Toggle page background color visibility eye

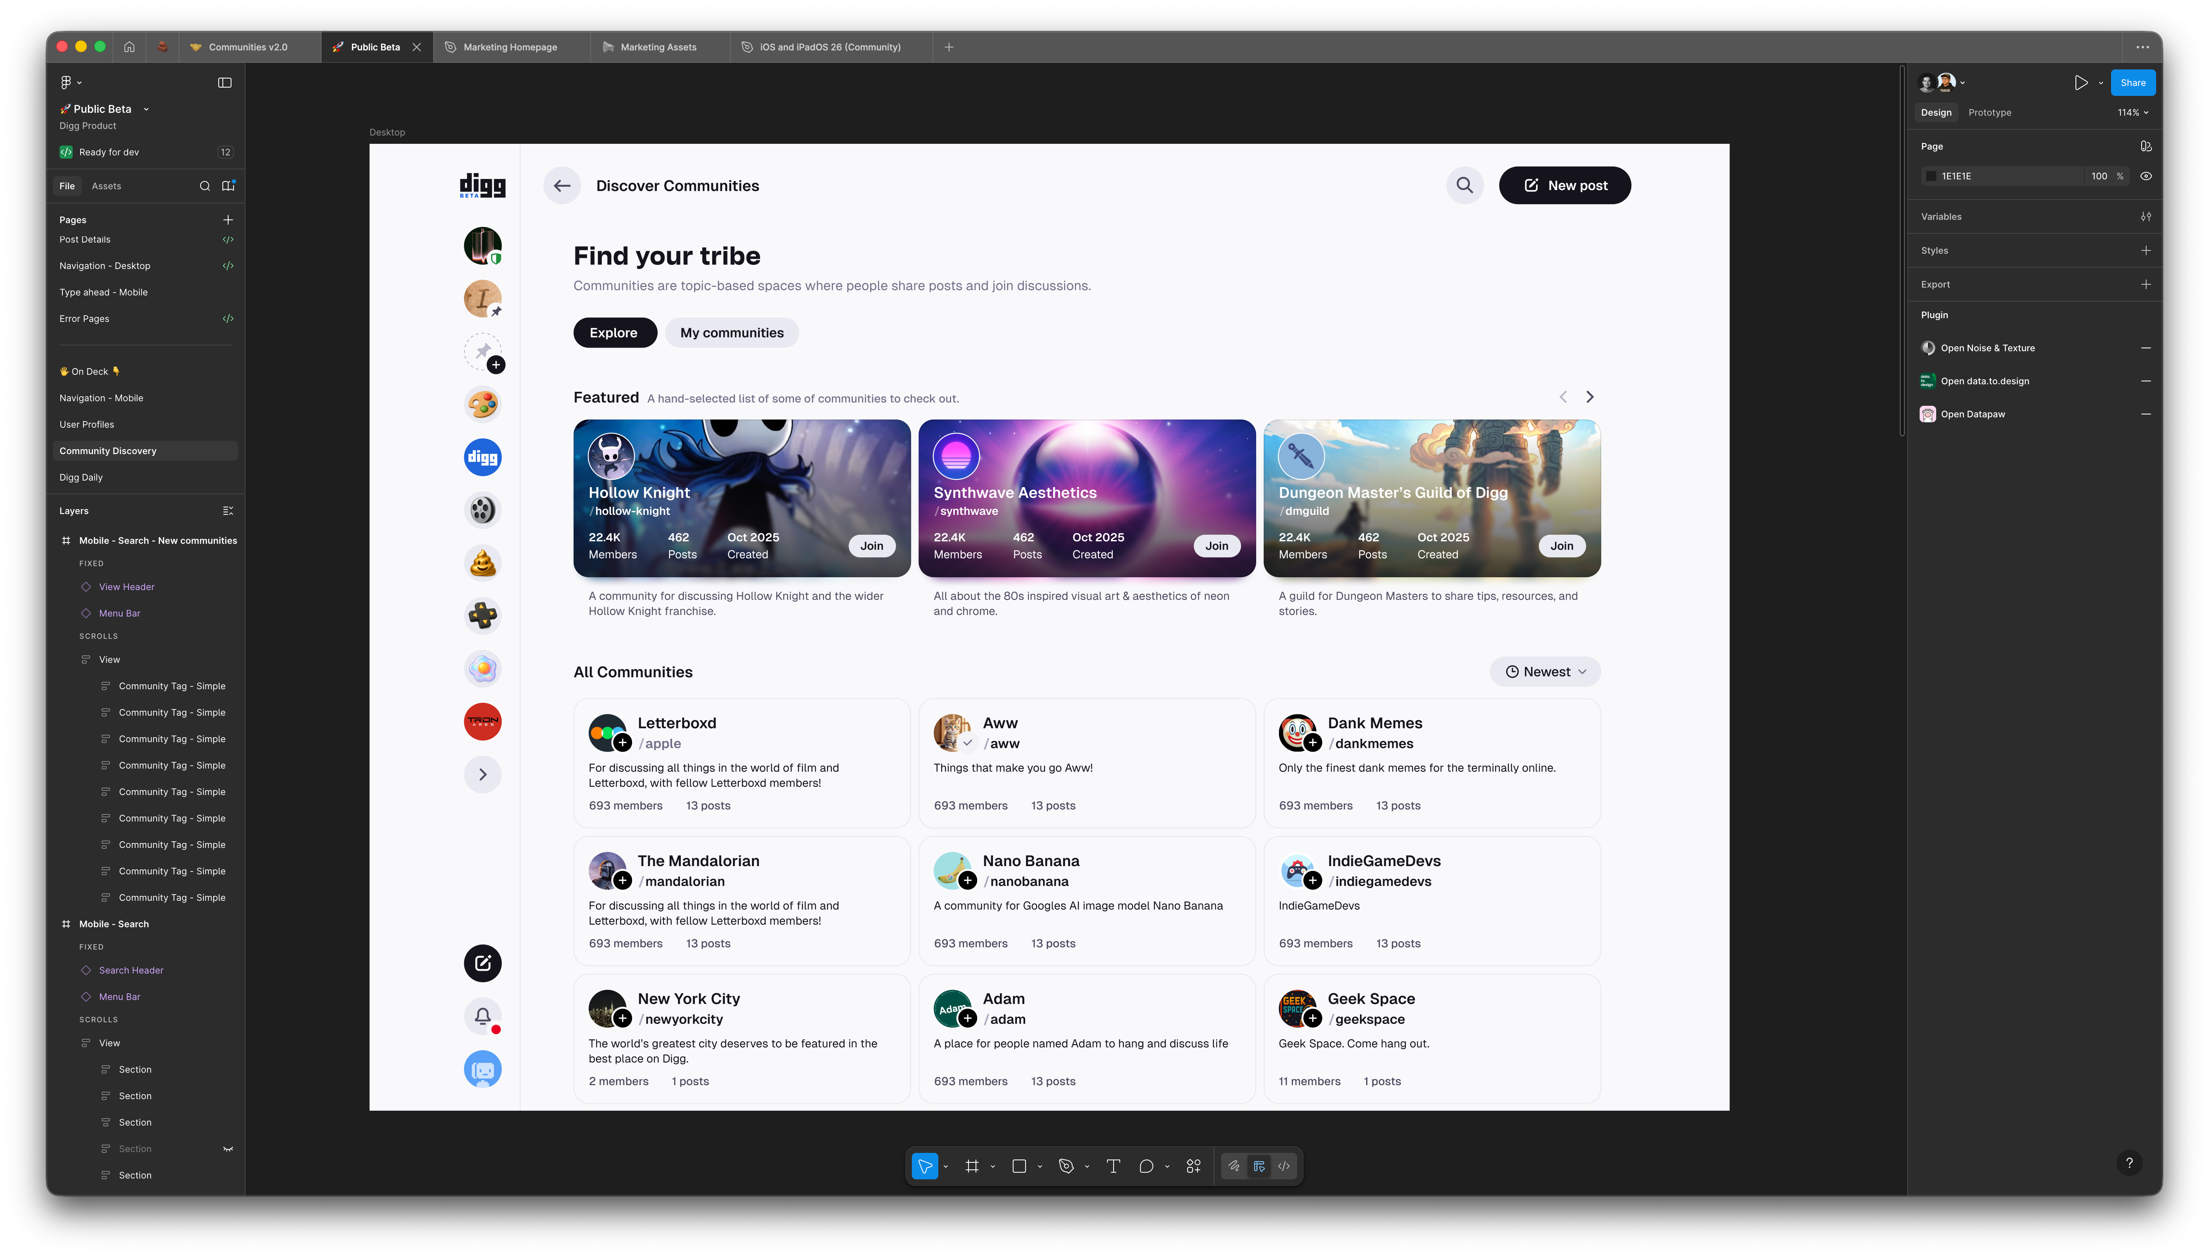[x=2145, y=176]
